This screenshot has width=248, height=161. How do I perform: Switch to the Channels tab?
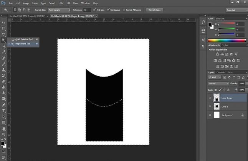pos(221,72)
